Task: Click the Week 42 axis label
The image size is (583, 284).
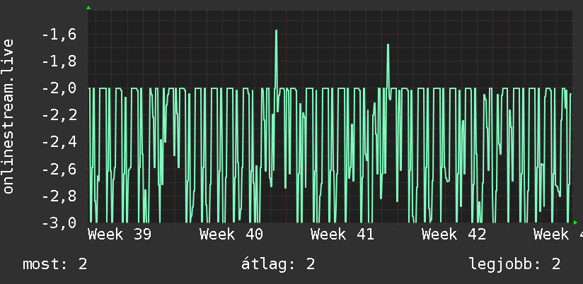Action: click(454, 235)
